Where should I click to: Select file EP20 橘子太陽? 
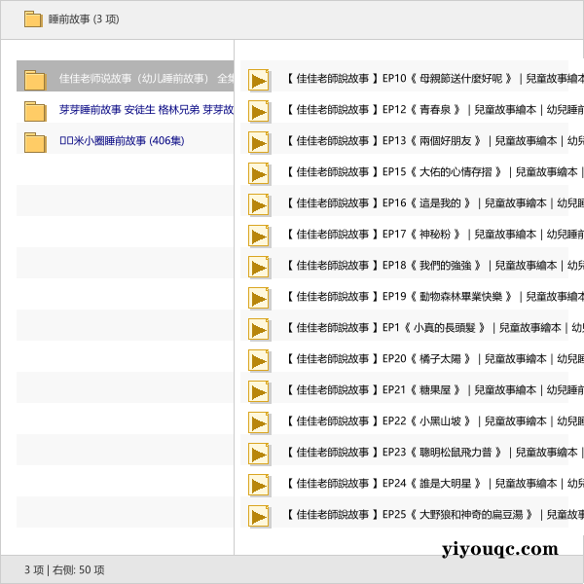click(428, 359)
